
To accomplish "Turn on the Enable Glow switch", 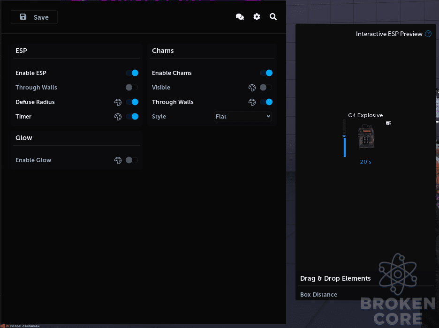I will click(x=132, y=160).
